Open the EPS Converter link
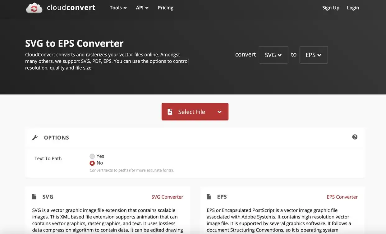The width and height of the screenshot is (386, 234). point(342,197)
